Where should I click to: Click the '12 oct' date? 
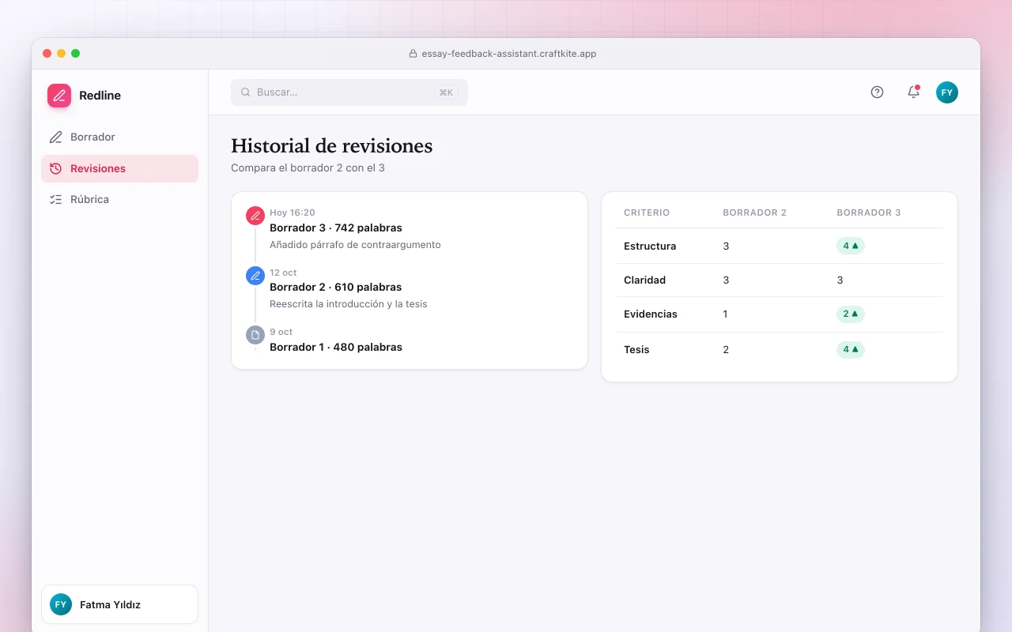[x=283, y=273]
